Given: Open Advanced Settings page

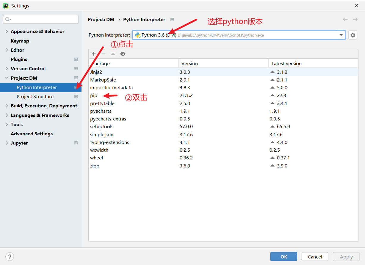Looking at the screenshot, I should (x=32, y=134).
